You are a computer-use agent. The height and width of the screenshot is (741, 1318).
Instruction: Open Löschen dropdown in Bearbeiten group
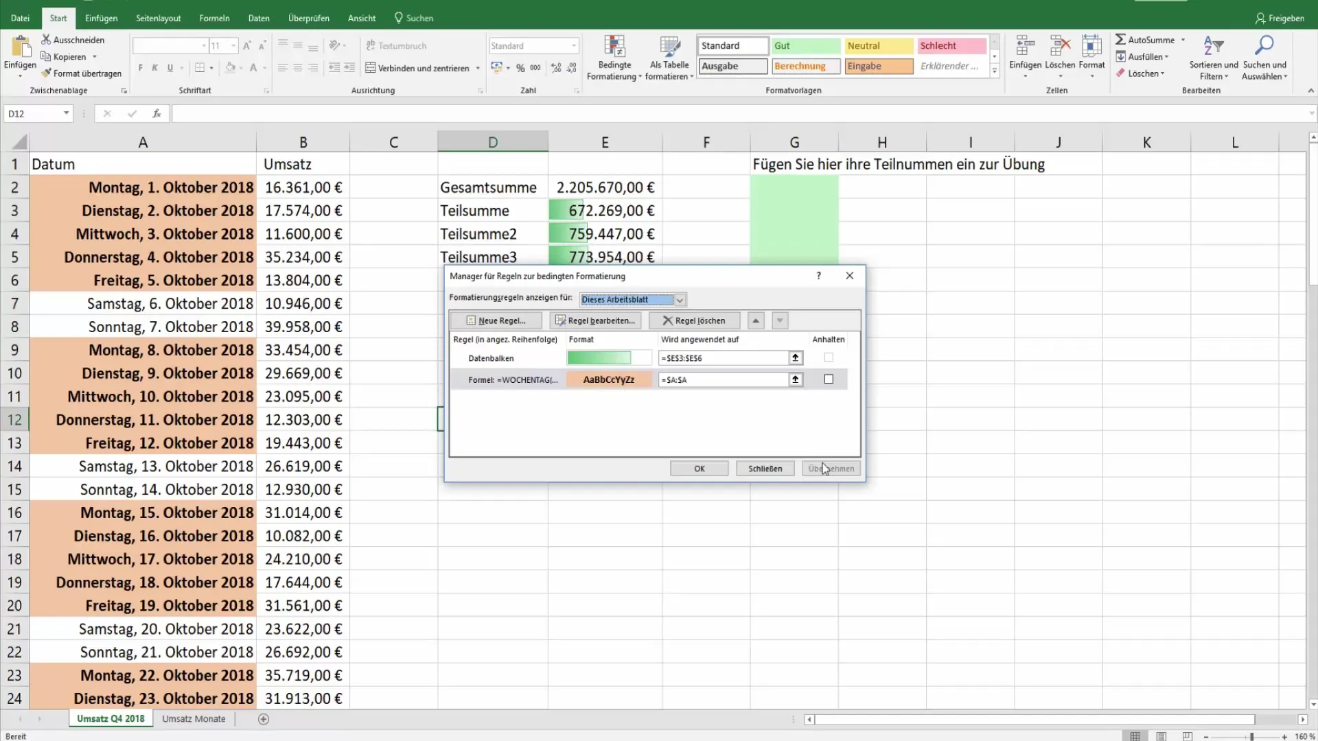(1162, 73)
